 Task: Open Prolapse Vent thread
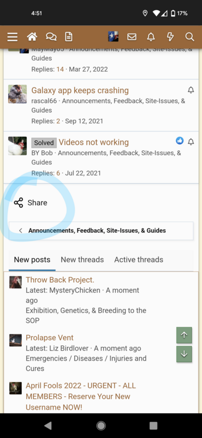click(x=49, y=338)
